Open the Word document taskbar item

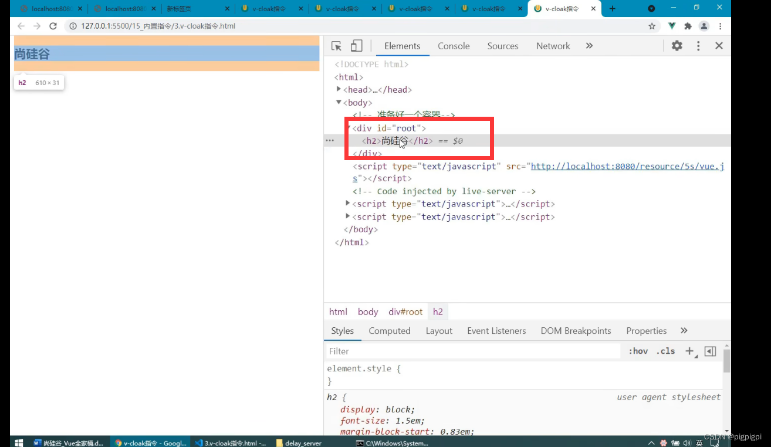tap(69, 443)
